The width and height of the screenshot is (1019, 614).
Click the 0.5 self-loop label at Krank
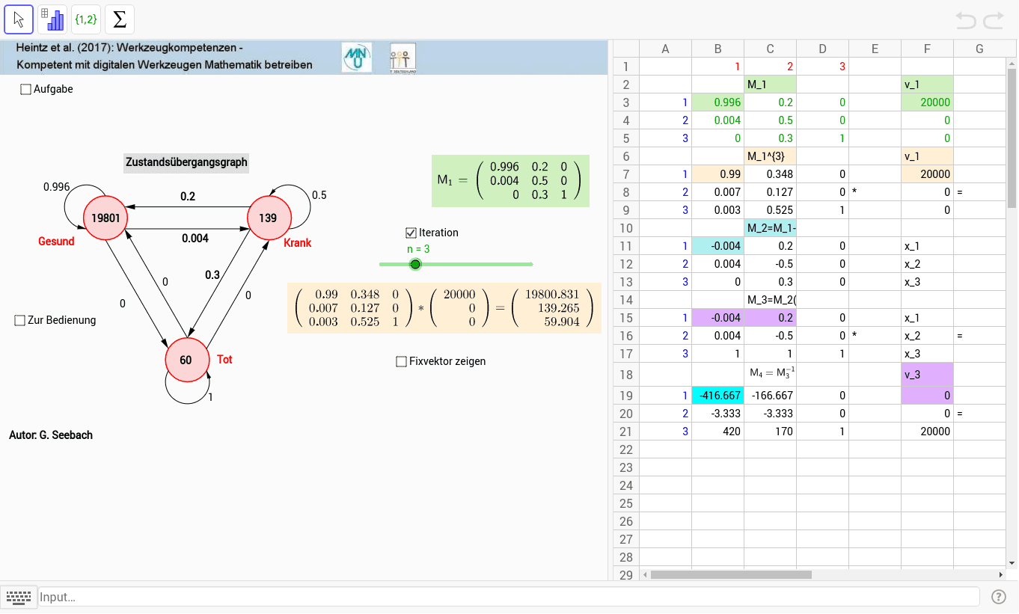[x=319, y=195]
